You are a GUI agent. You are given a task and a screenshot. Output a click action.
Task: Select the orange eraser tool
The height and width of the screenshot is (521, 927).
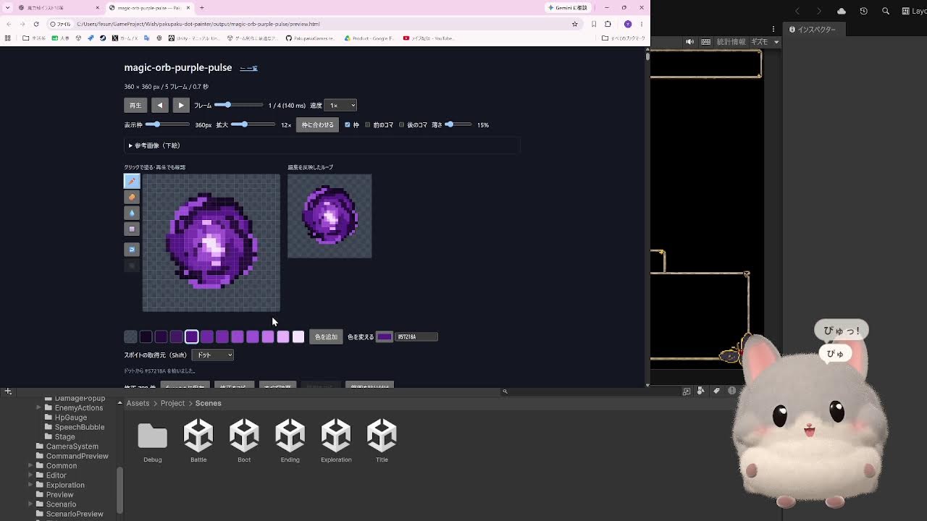point(132,197)
